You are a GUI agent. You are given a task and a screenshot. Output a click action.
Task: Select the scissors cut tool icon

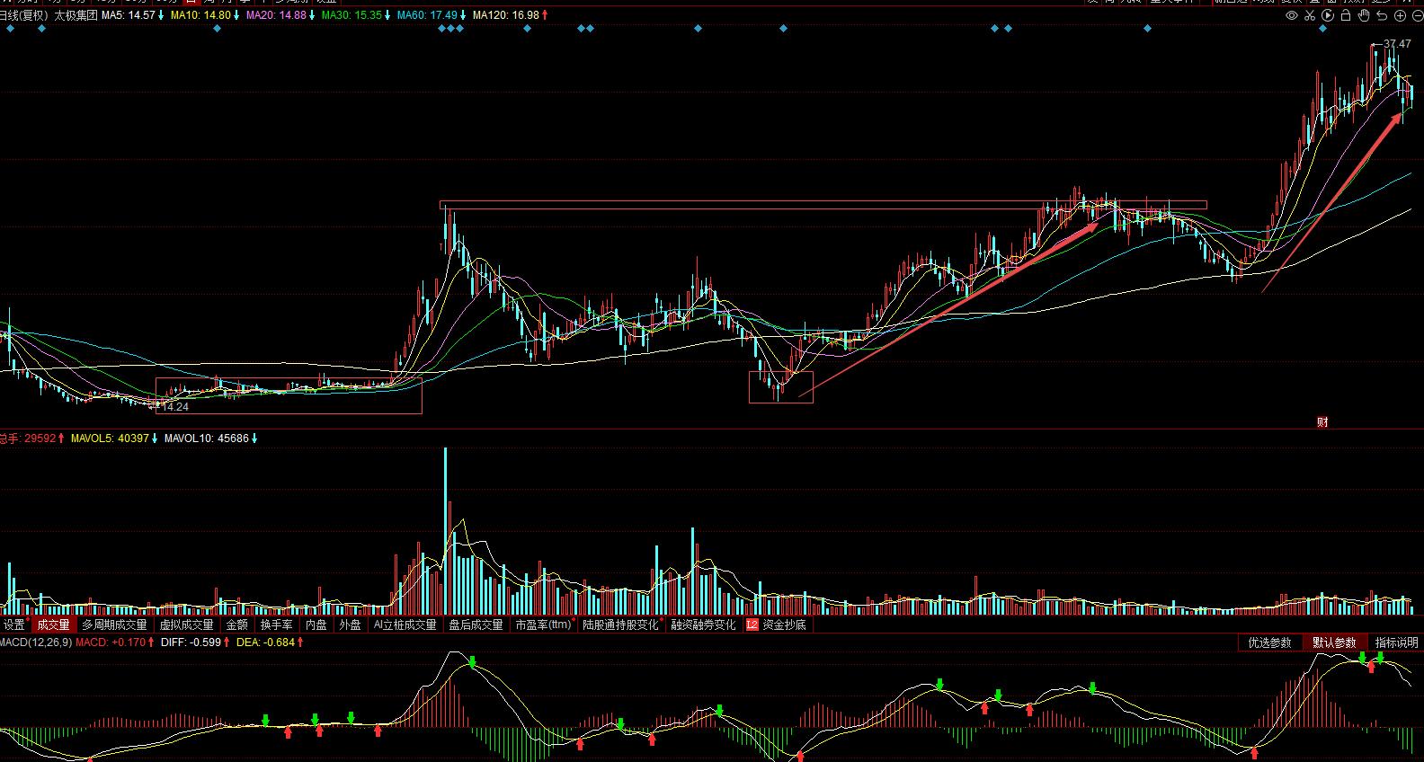pos(1311,15)
